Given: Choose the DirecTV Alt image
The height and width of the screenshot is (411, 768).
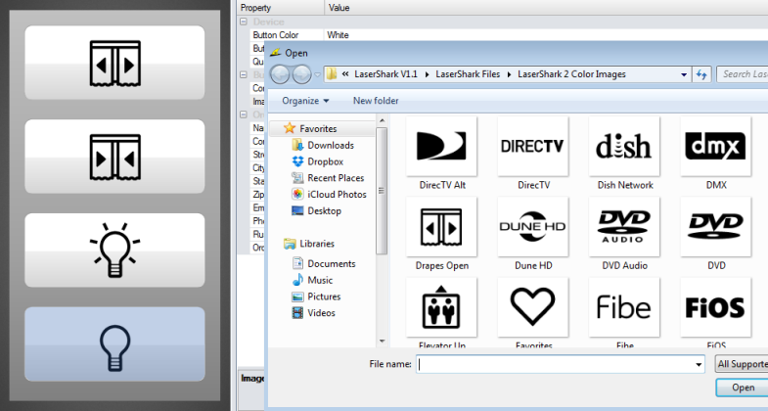Looking at the screenshot, I should (x=442, y=146).
